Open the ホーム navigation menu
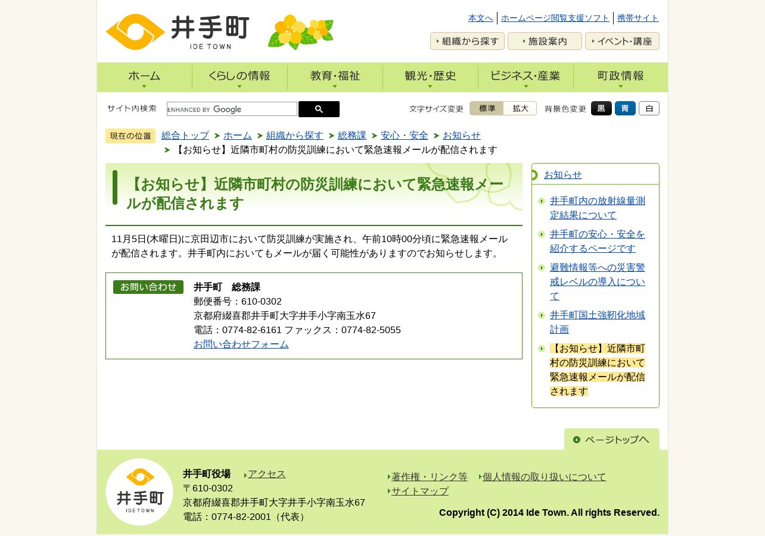The height and width of the screenshot is (536, 765). [145, 77]
